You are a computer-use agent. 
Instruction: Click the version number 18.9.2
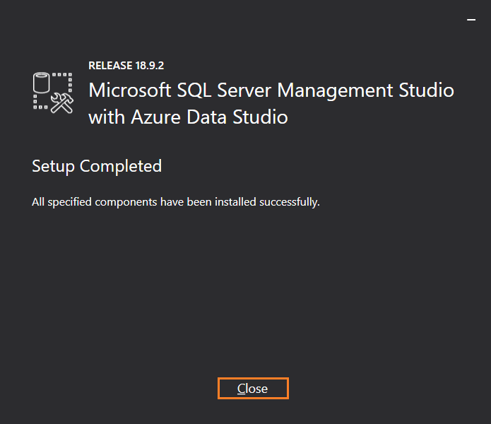[150, 66]
